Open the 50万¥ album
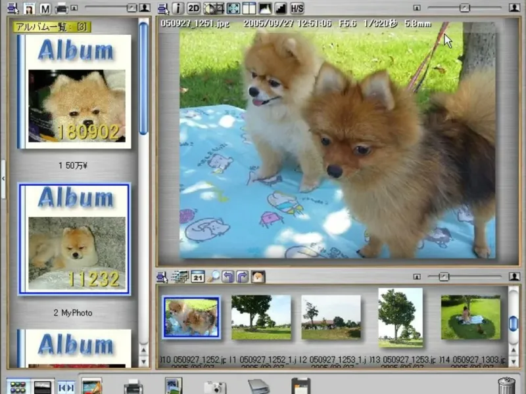This screenshot has width=526, height=394. pos(74,92)
